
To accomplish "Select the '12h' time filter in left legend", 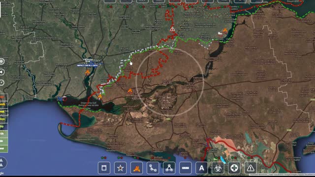I will click(x=3, y=134).
